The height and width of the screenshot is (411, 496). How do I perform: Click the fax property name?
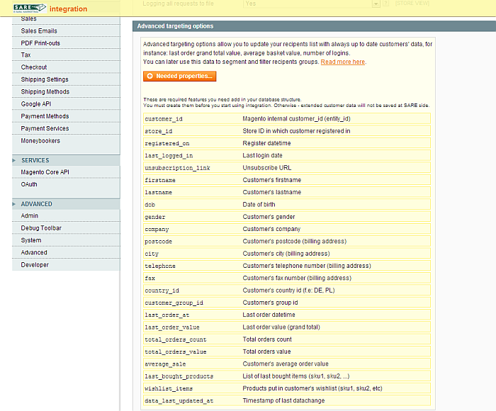tap(150, 278)
